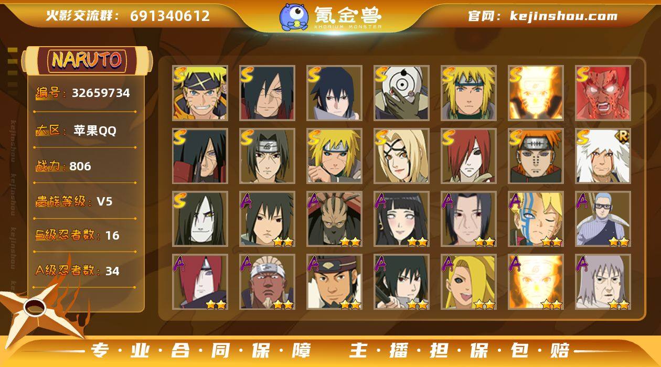Click the blue Krorium Monster mascot logo
The image size is (661, 367).
tap(293, 17)
